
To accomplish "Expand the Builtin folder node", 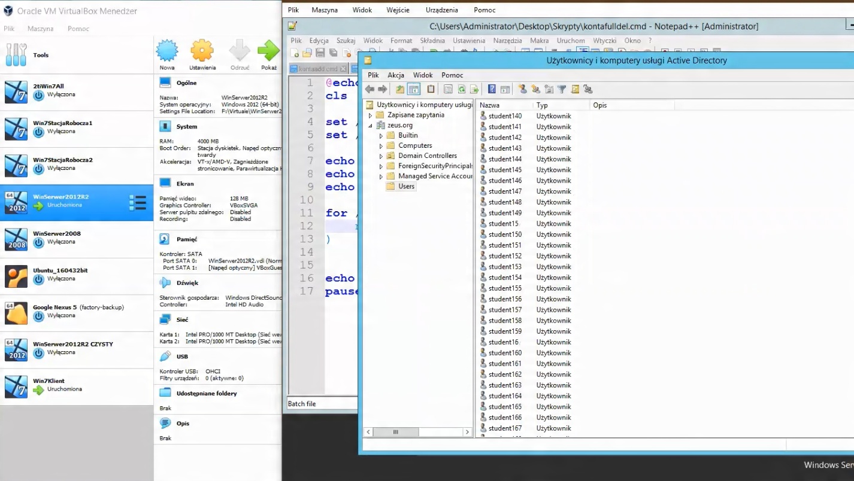I will (381, 136).
